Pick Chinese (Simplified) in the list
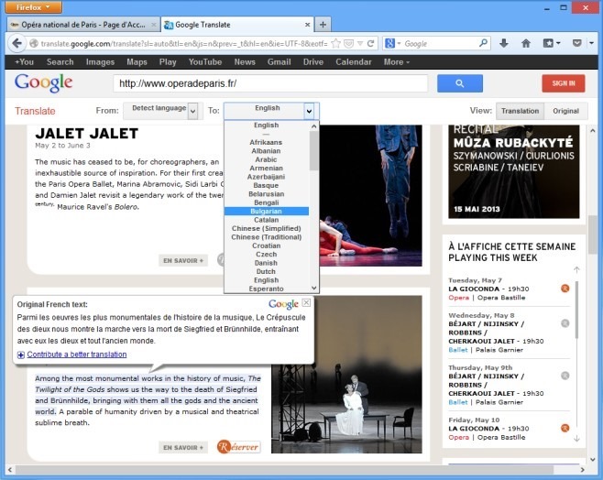This screenshot has height=480, width=603. point(266,228)
